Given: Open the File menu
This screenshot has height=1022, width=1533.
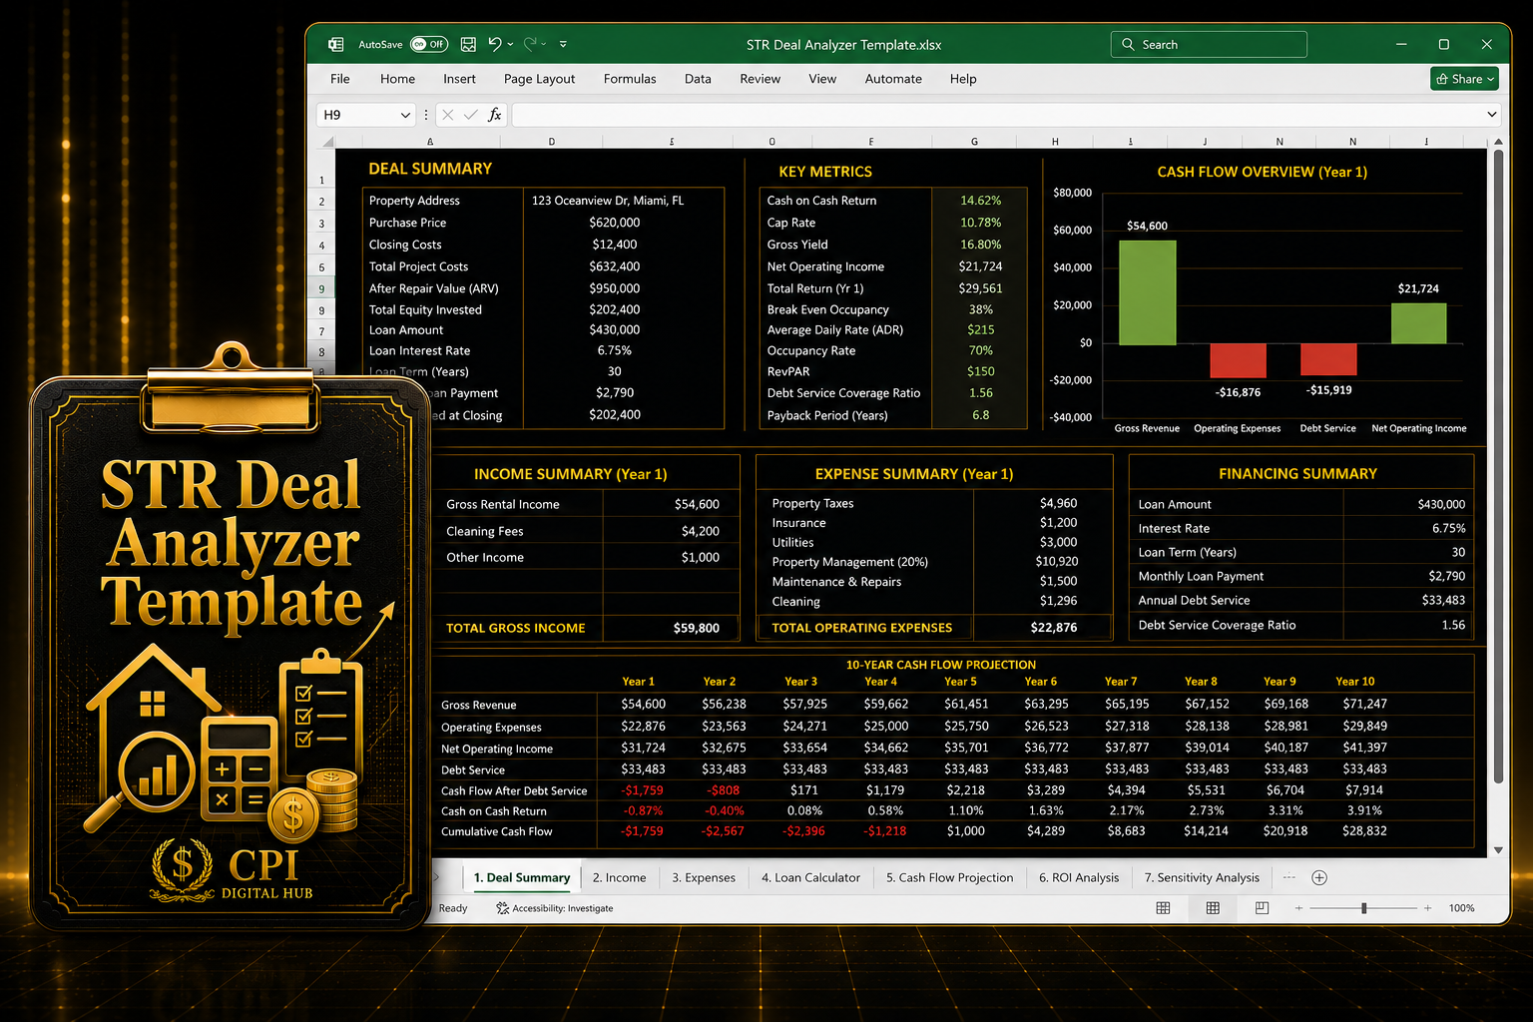Looking at the screenshot, I should tap(340, 79).
